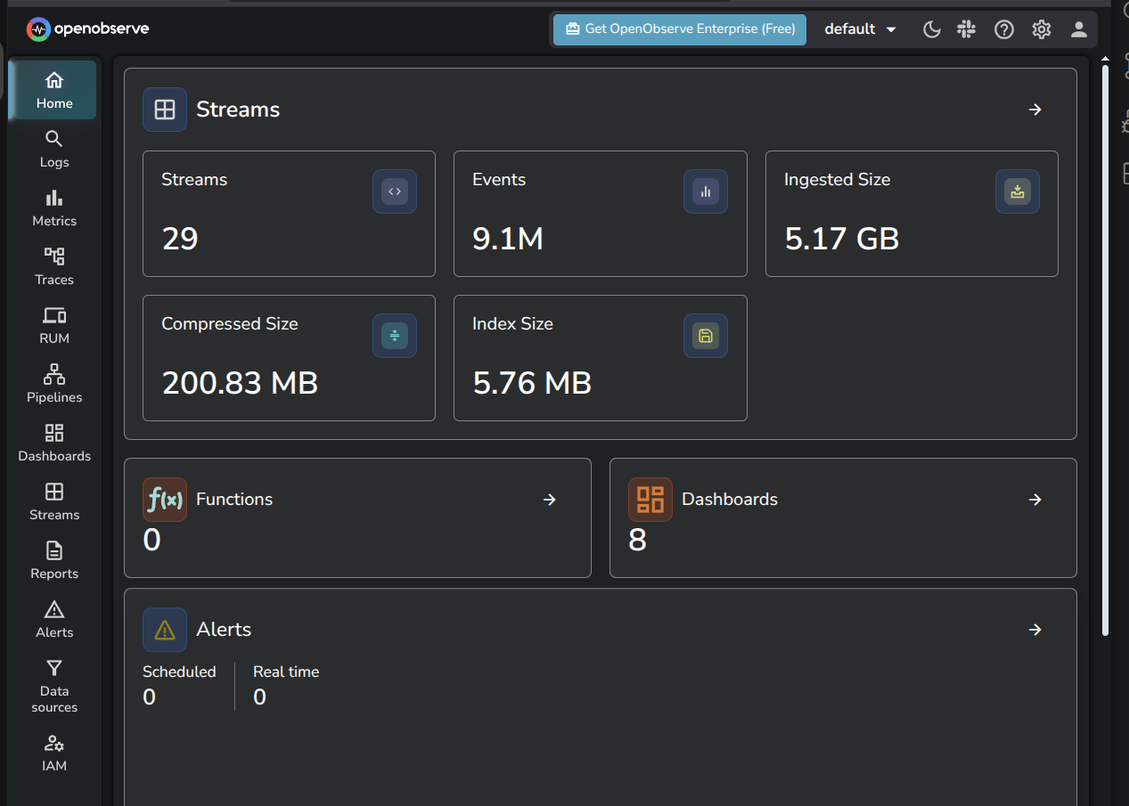The height and width of the screenshot is (806, 1129).
Task: Click the divide icon on Compressed Size tile
Action: (395, 336)
